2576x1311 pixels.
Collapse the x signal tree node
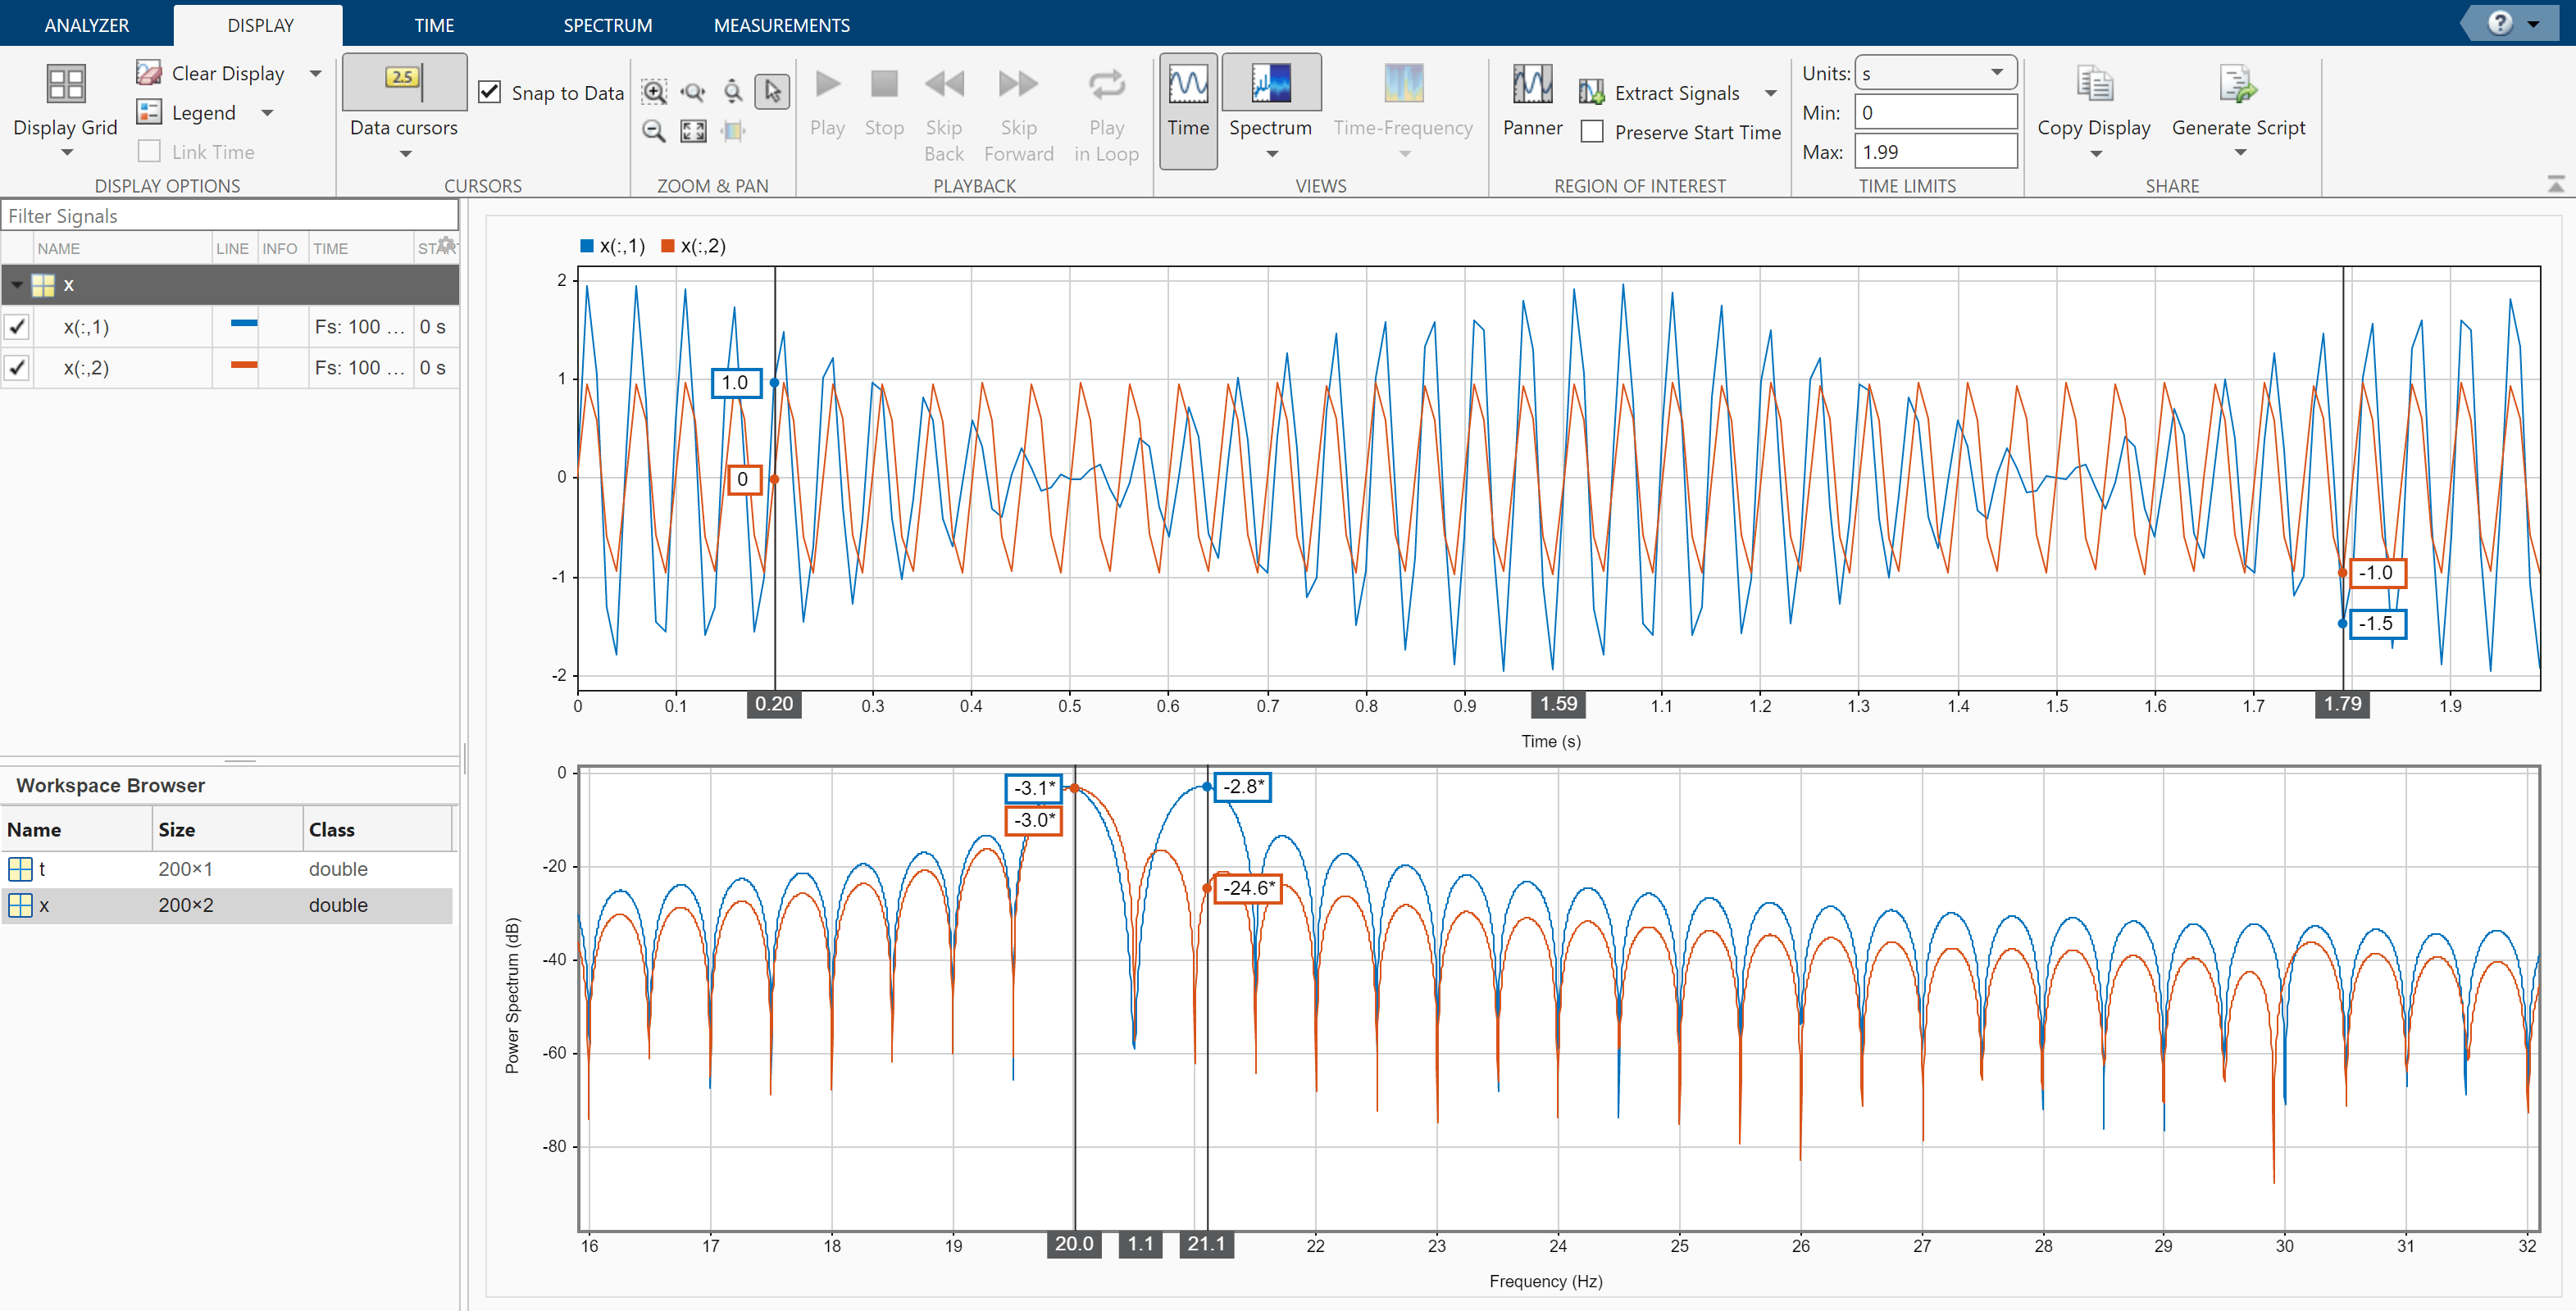tap(17, 285)
